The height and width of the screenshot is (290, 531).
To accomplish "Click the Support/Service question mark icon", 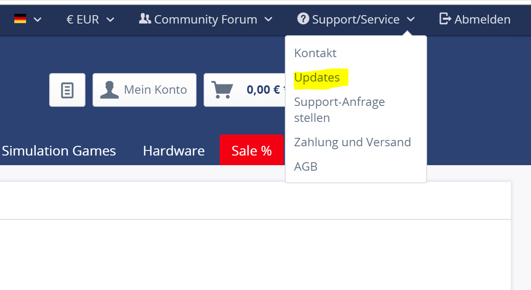I will [x=303, y=19].
